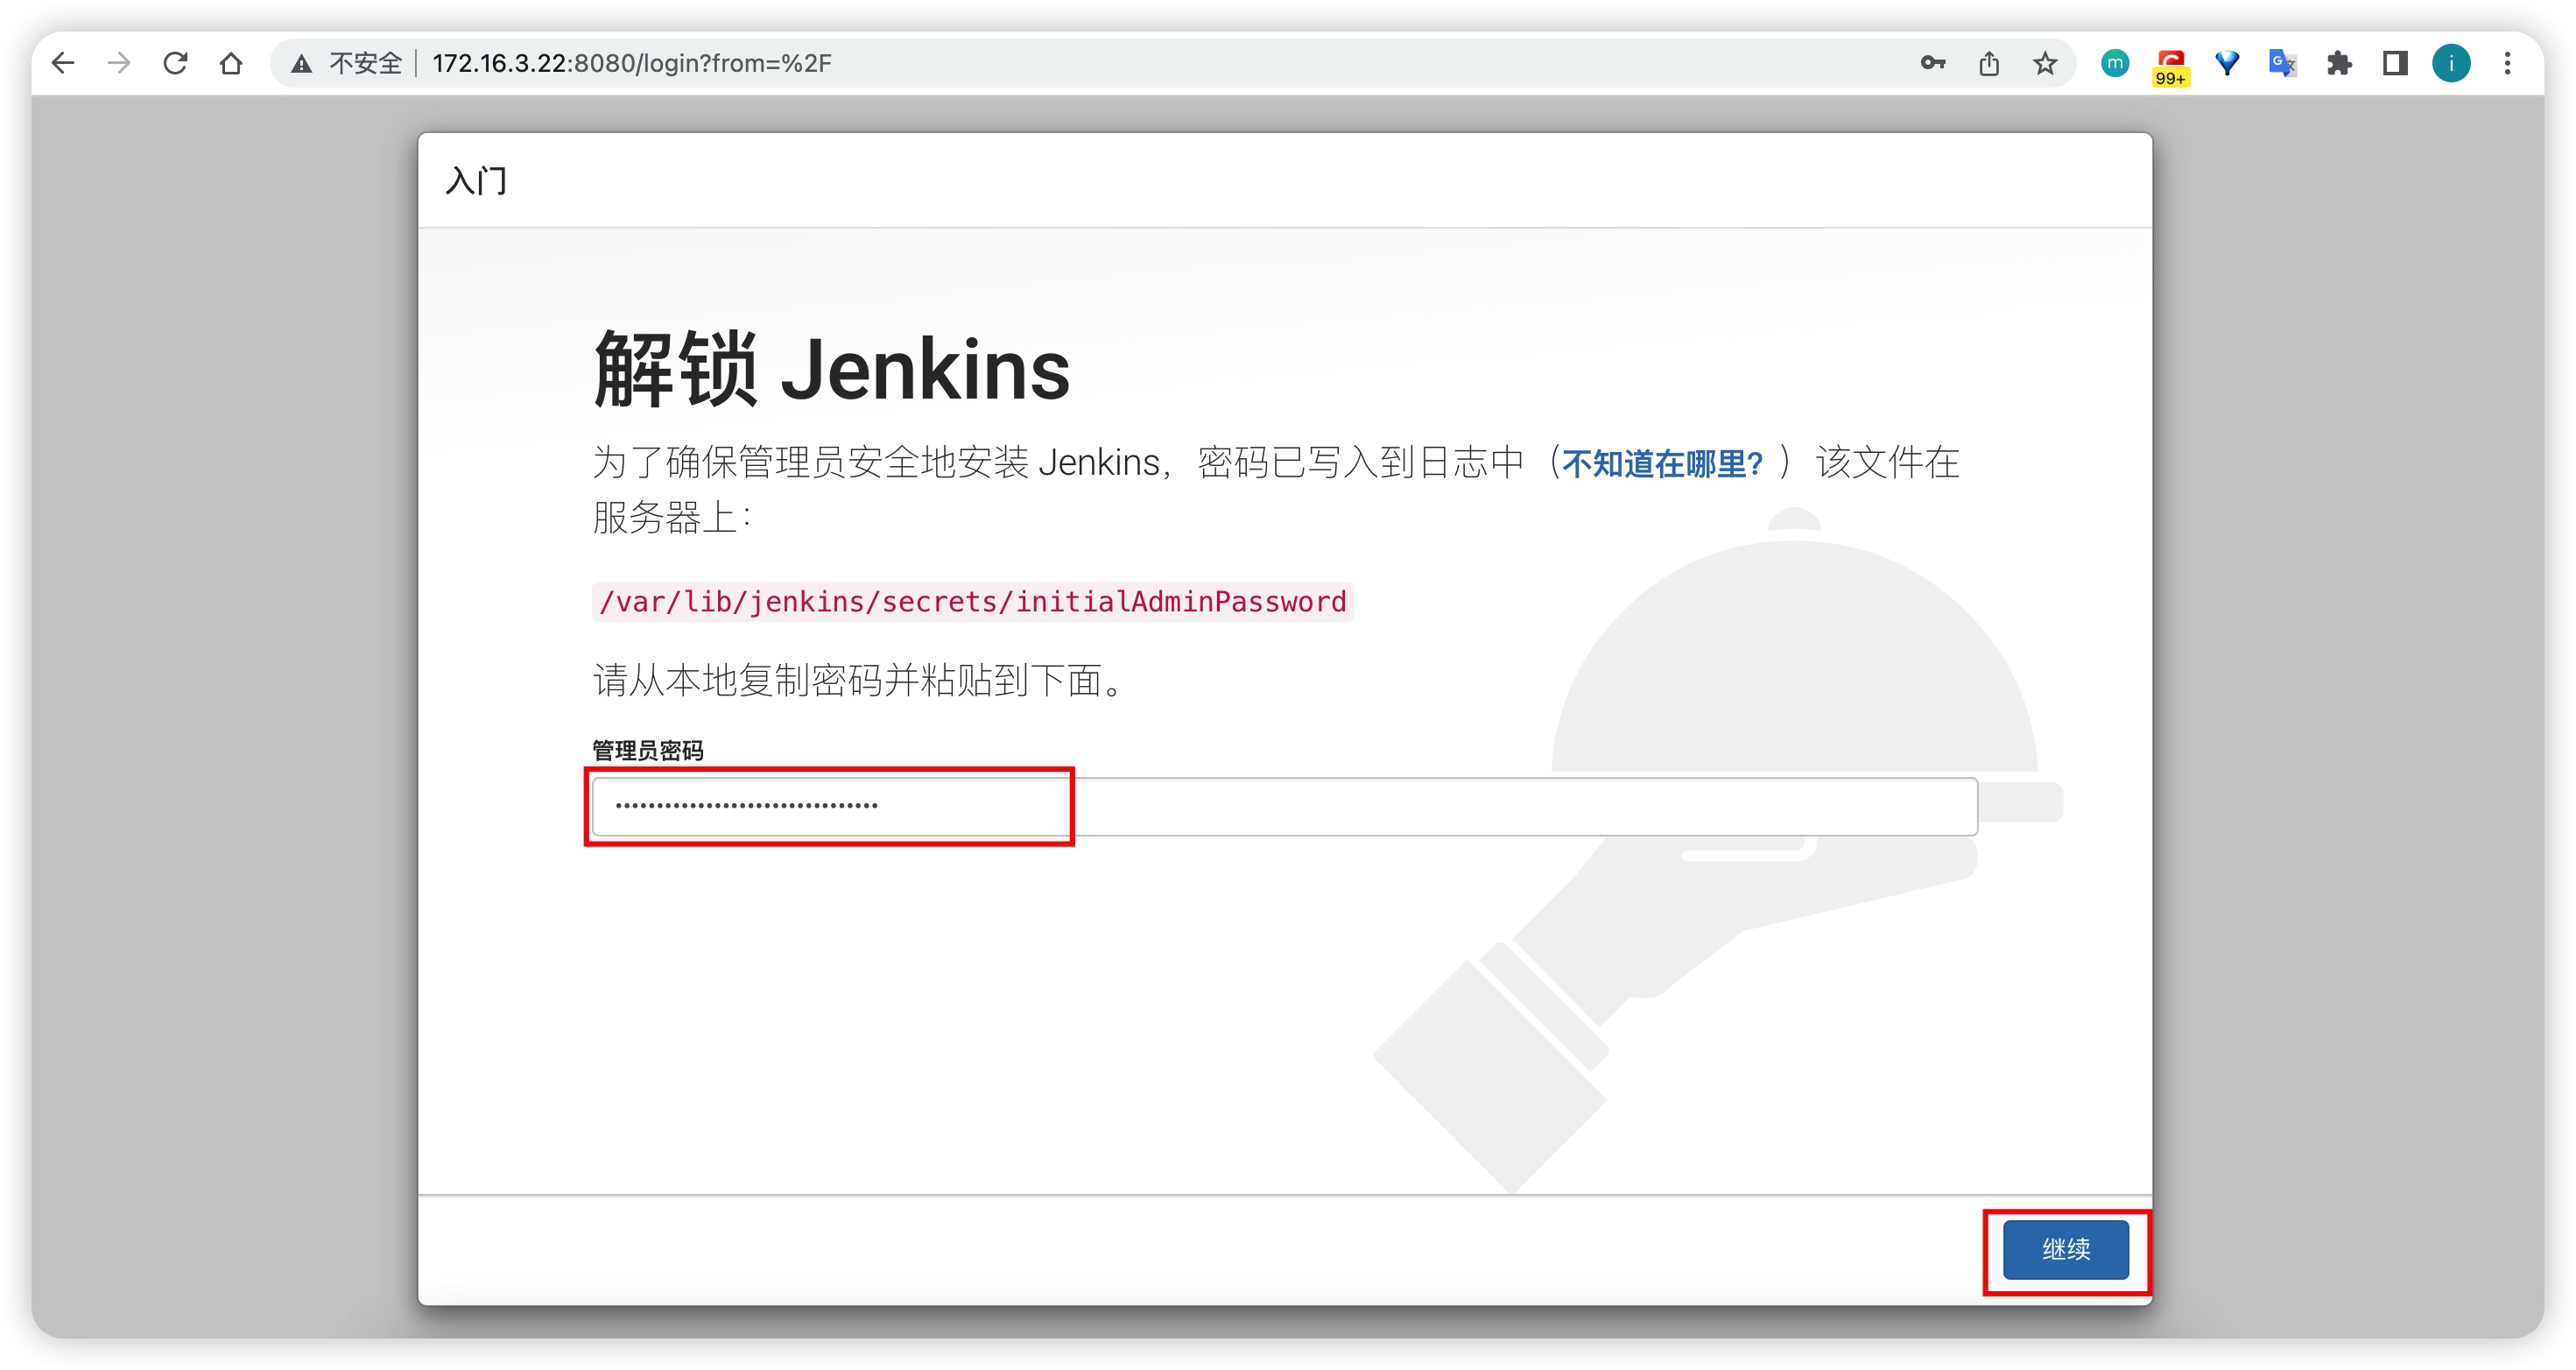Focus the 管理员密码 password field

pyautogui.click(x=1284, y=806)
